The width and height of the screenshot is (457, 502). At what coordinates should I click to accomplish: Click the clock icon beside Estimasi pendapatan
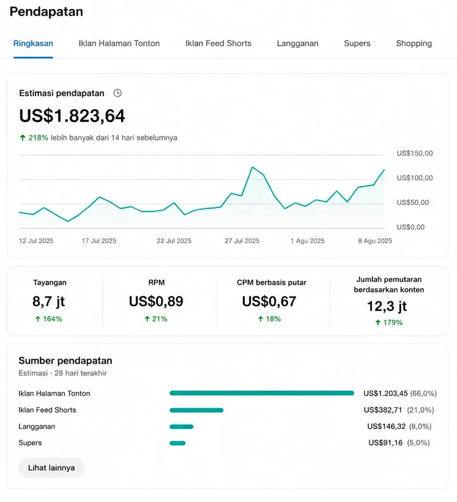(118, 93)
